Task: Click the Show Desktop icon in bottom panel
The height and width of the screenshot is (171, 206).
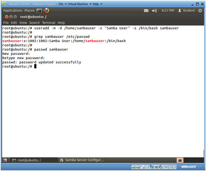Action: (x=5, y=160)
